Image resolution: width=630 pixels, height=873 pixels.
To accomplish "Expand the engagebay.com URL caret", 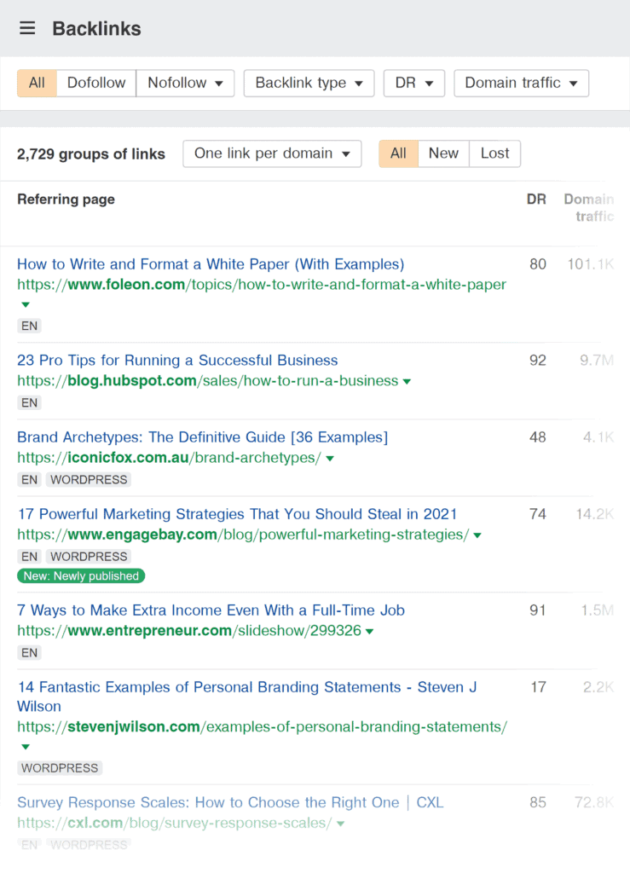I will [x=477, y=535].
